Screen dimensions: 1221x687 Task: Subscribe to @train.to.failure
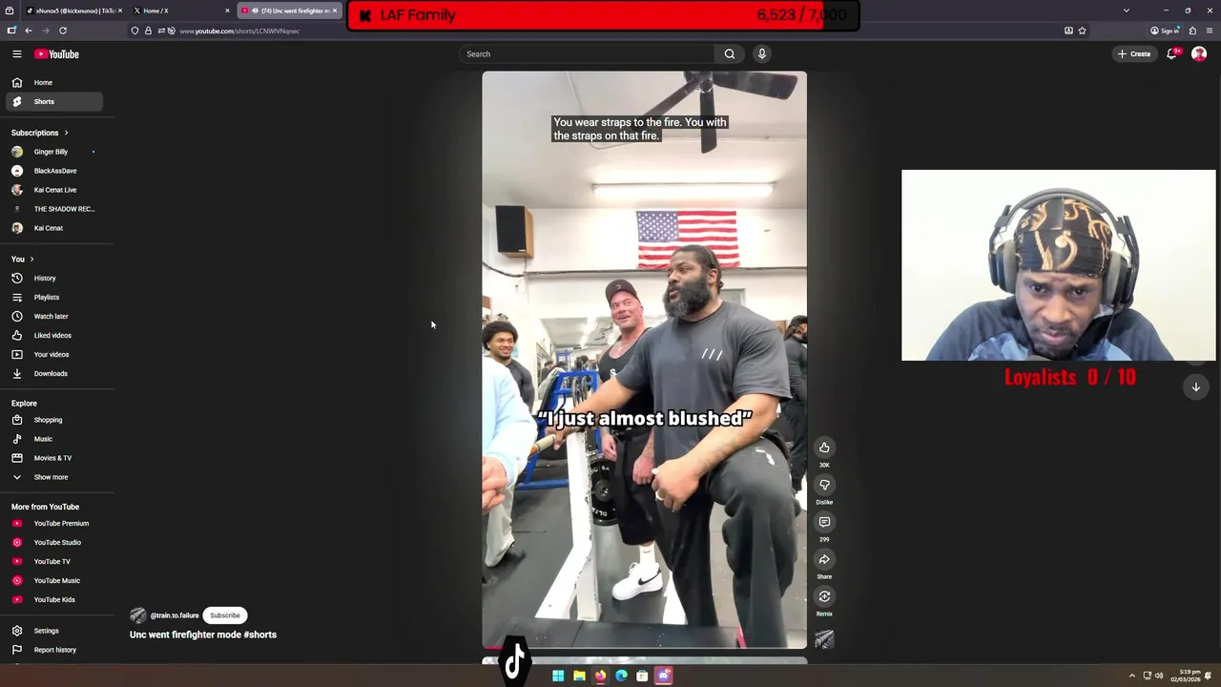225,615
